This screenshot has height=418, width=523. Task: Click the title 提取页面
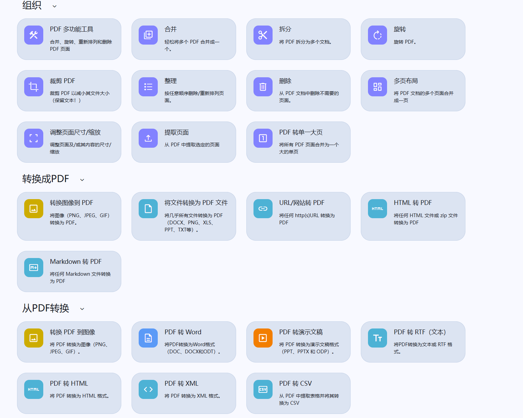176,132
